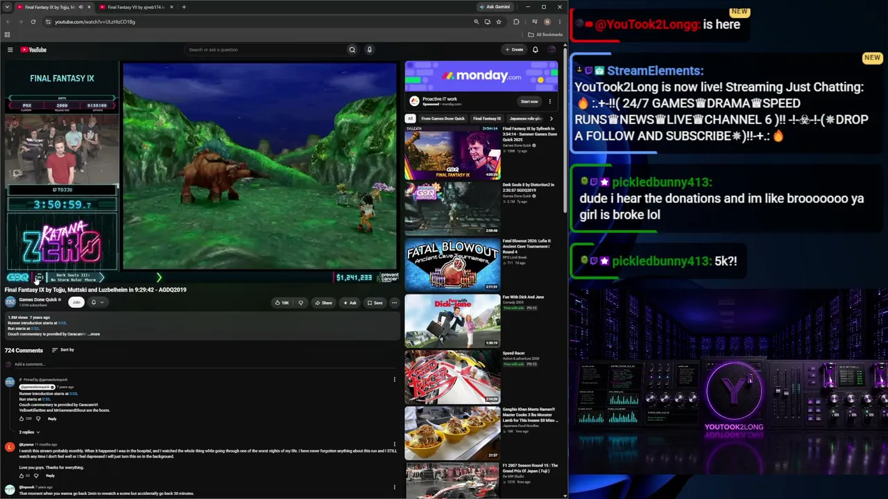
Task: Click the Final Fantasy IX video player
Action: tap(201, 173)
